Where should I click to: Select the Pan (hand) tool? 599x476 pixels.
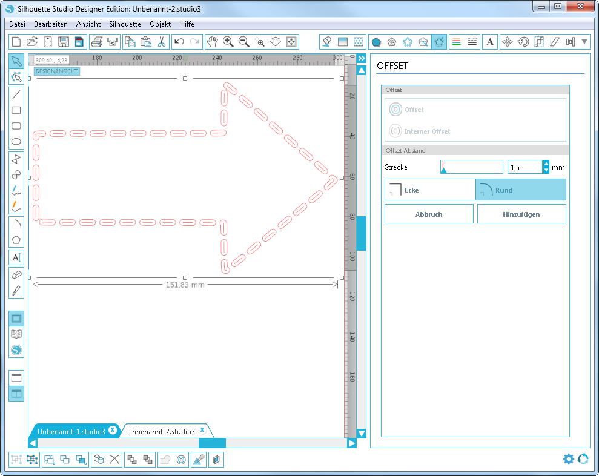[x=213, y=41]
